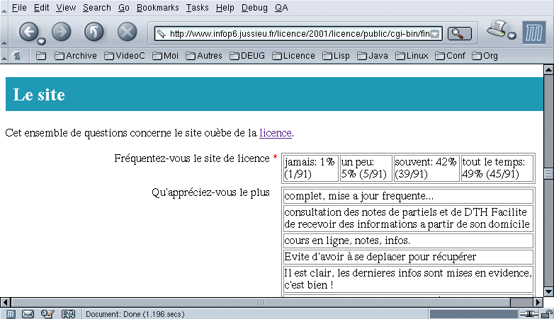554x319 pixels.
Task: Select the 'un peu: 5% (5/91)' cell
Action: pos(366,168)
